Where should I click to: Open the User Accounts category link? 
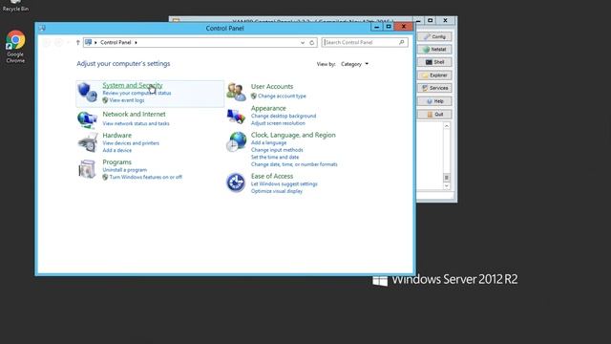click(x=272, y=87)
